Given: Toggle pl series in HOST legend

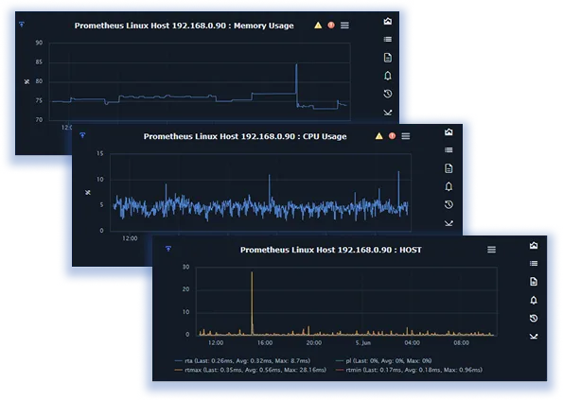Looking at the screenshot, I should point(383,360).
